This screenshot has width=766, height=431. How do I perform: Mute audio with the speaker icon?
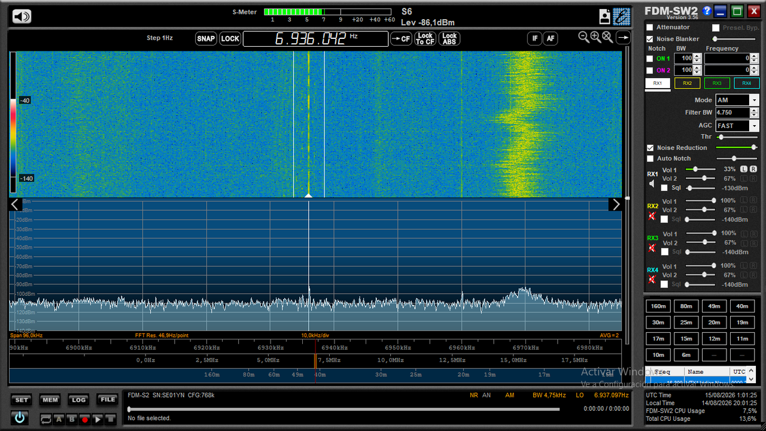pyautogui.click(x=22, y=16)
